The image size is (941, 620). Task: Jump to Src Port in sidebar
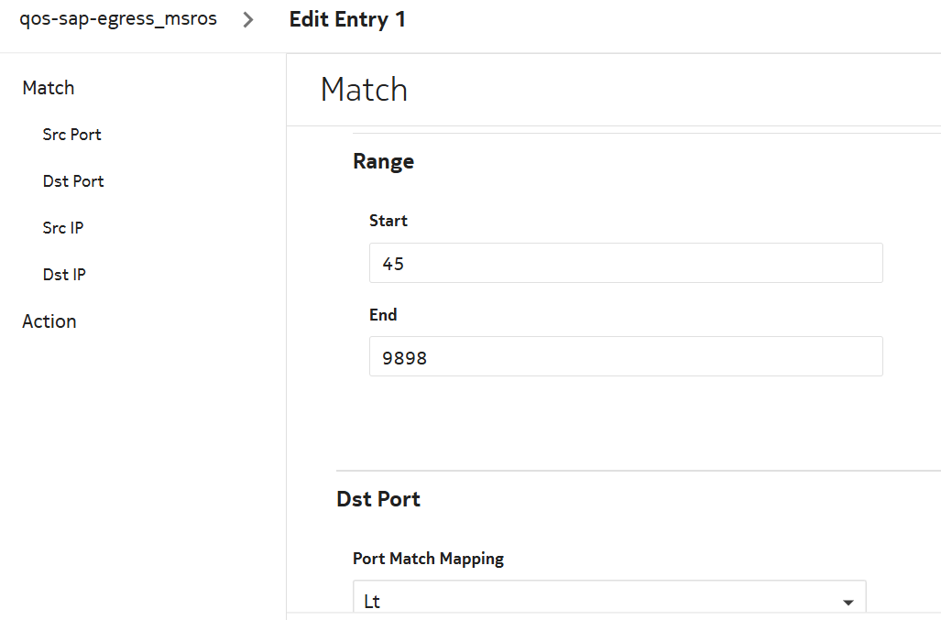tap(71, 135)
